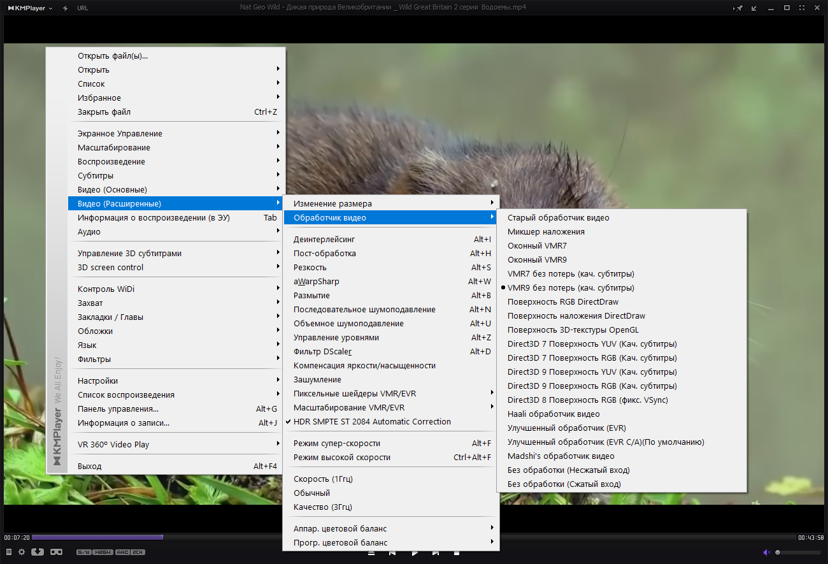Open the playlist icon in bottom bar
Screen dimensions: 828x564
pos(9,552)
